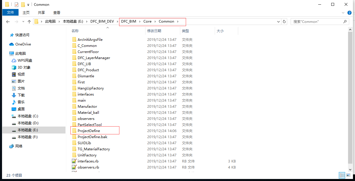Click the Back navigation arrow
Image resolution: width=355 pixels, height=181 pixels.
click(8, 22)
